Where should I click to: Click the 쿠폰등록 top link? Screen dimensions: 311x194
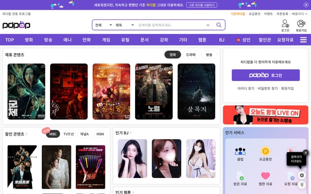click(282, 14)
